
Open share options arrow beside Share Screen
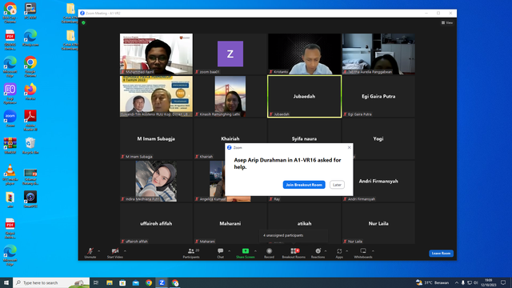(x=255, y=251)
